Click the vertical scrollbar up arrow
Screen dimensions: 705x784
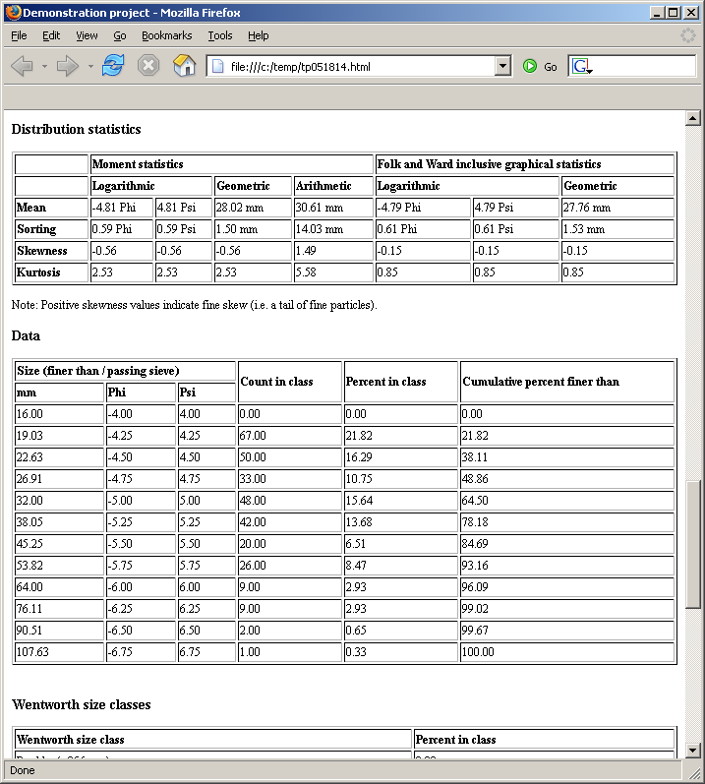point(693,118)
